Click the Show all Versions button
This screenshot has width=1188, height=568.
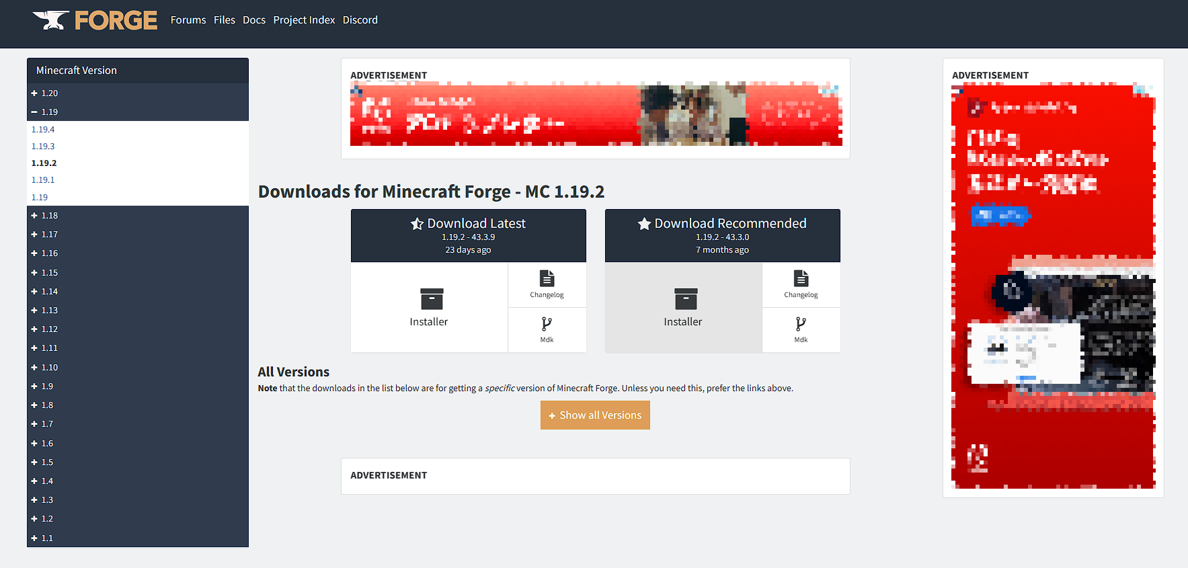(x=595, y=415)
